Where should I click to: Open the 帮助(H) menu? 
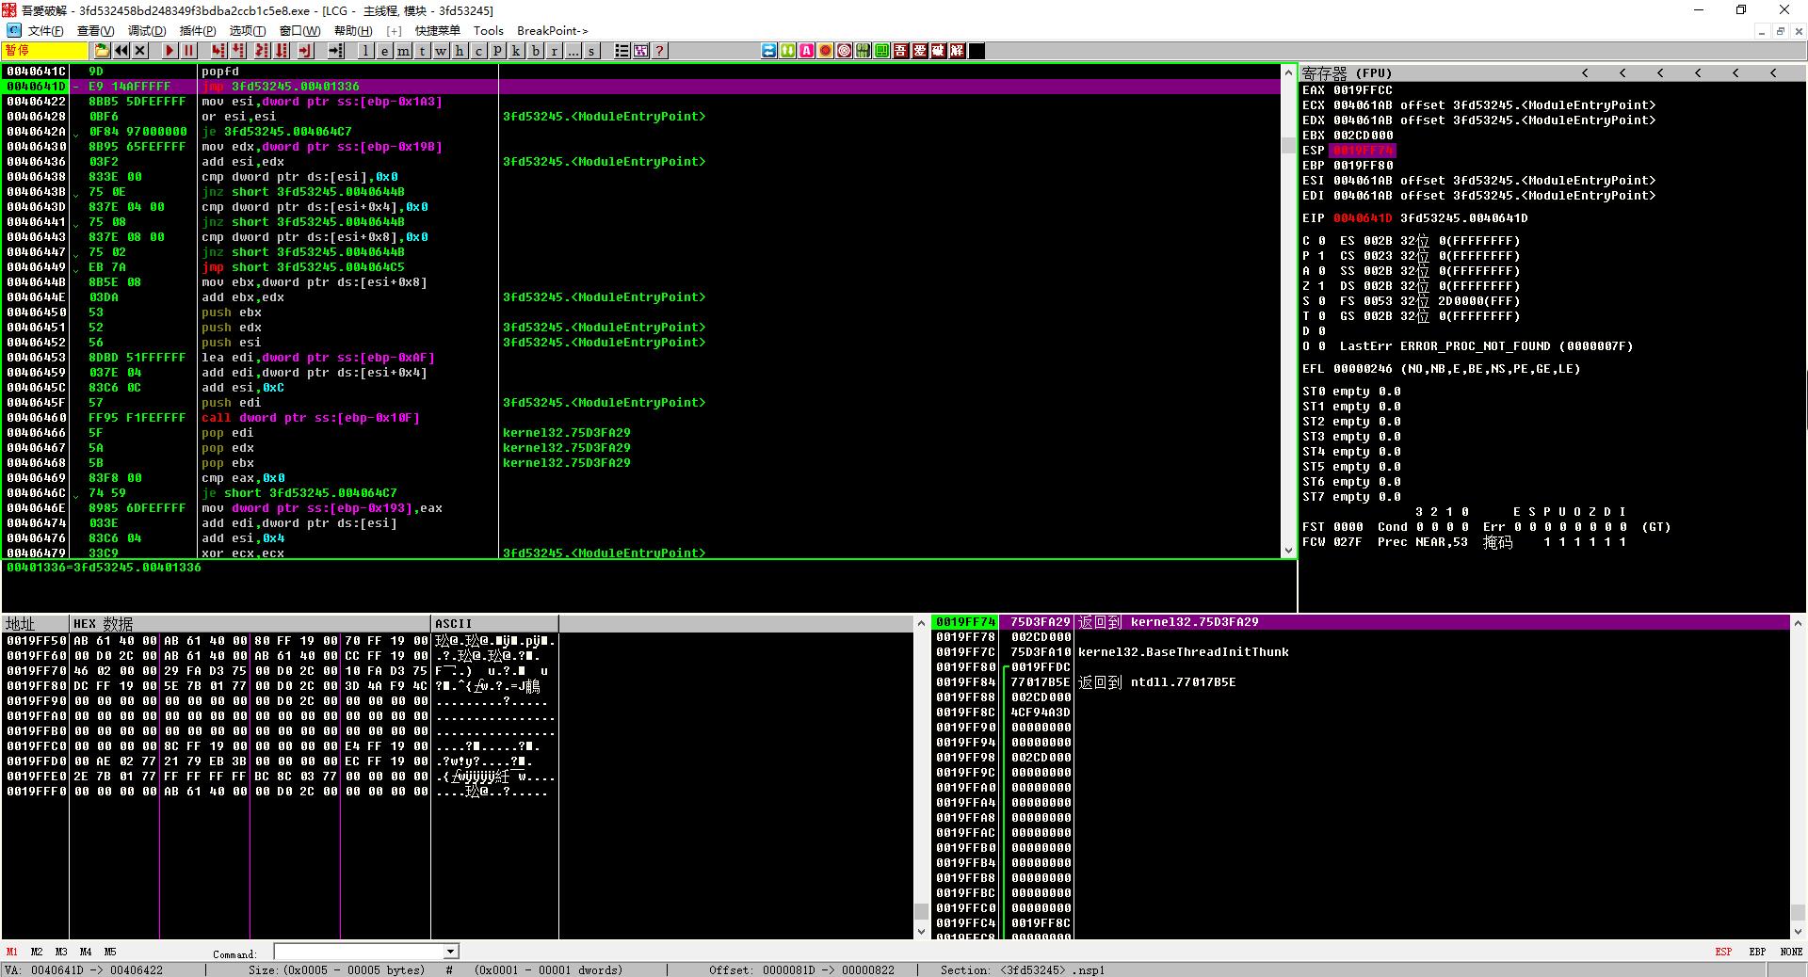coord(353,31)
